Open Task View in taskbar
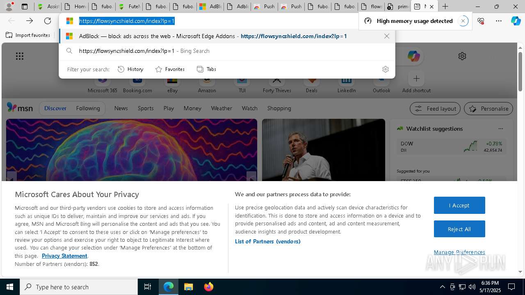 148,287
